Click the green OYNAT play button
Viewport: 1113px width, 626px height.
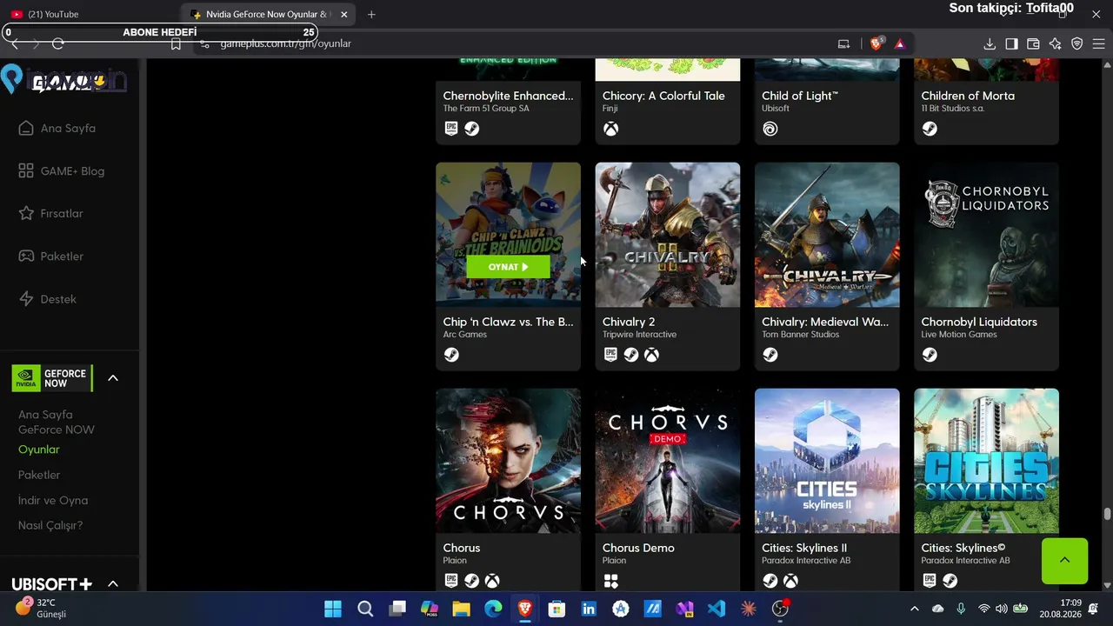pyautogui.click(x=508, y=267)
